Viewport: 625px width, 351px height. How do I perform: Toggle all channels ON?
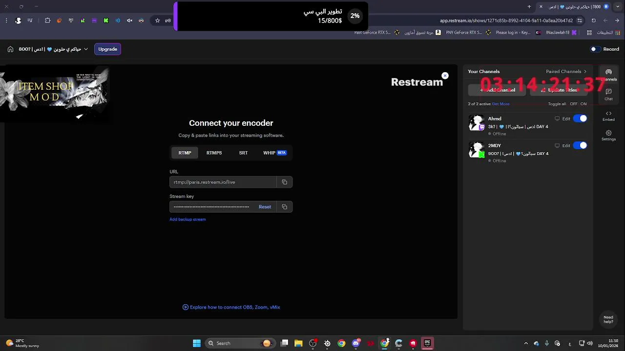[x=583, y=104]
